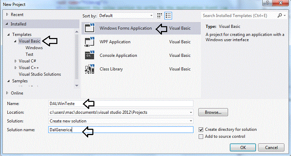
Task: Select the WPF Application template row
Action: (x=141, y=42)
